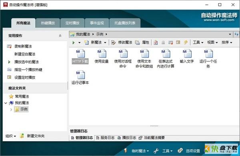Open the 视图 dropdown
The image size is (240, 156).
click(212, 42)
